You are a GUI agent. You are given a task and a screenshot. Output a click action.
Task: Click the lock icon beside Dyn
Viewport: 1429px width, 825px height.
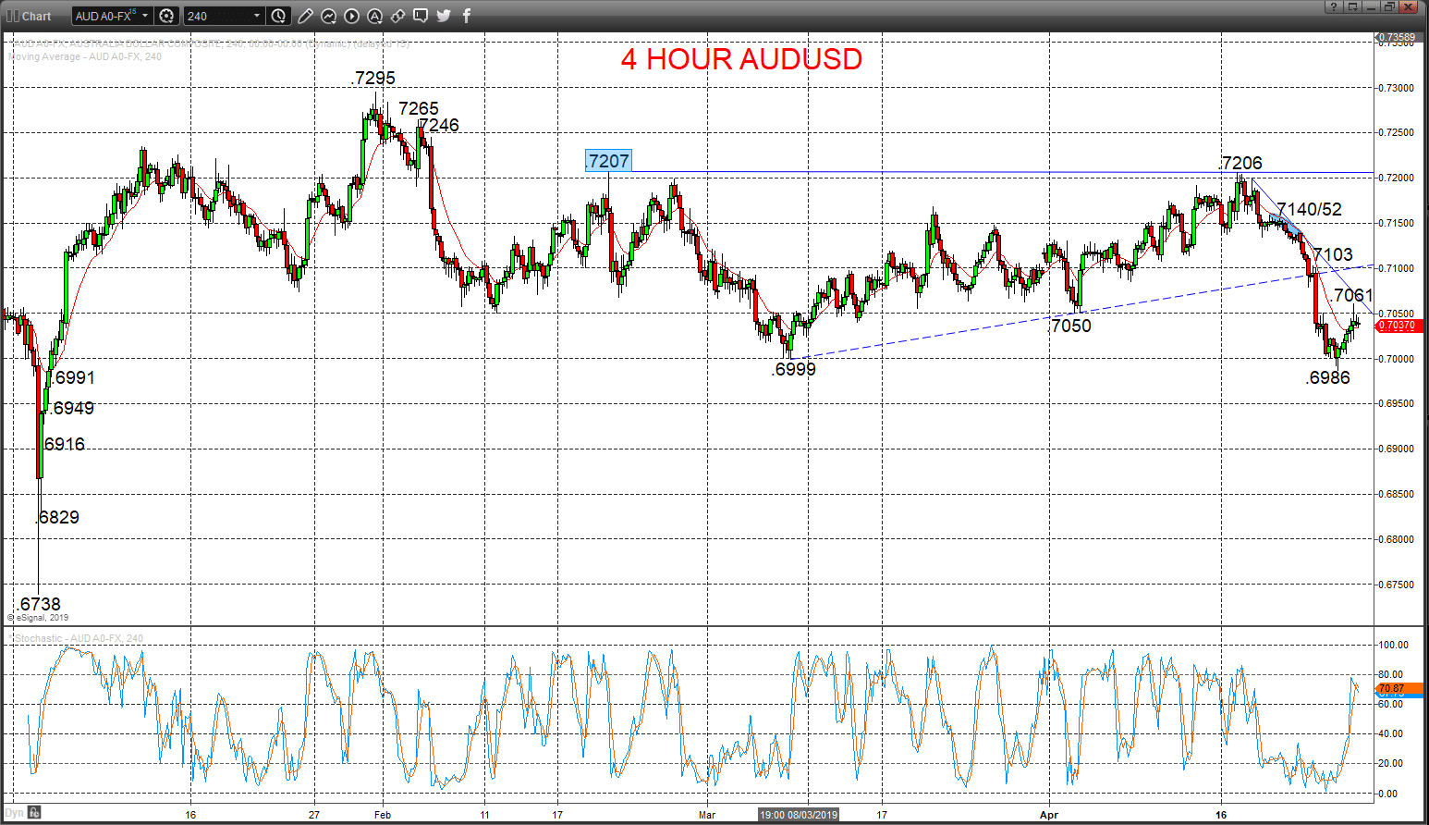[34, 813]
